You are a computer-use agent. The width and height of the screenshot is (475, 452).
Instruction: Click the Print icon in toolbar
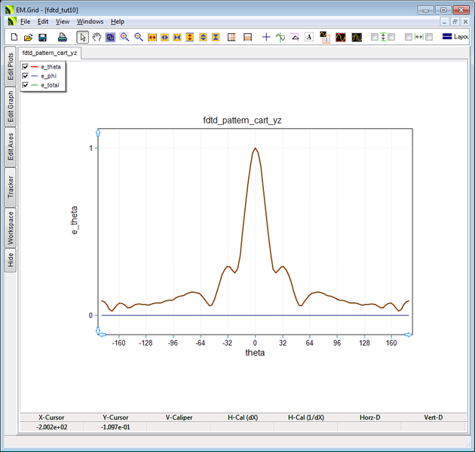(63, 37)
